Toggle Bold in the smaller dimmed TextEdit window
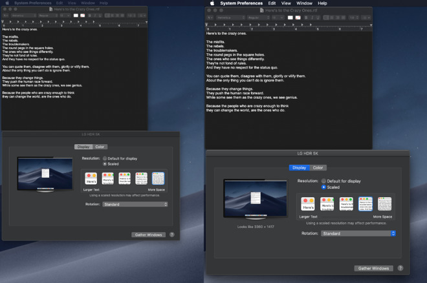This screenshot has width=427, height=283. pyautogui.click(x=89, y=16)
